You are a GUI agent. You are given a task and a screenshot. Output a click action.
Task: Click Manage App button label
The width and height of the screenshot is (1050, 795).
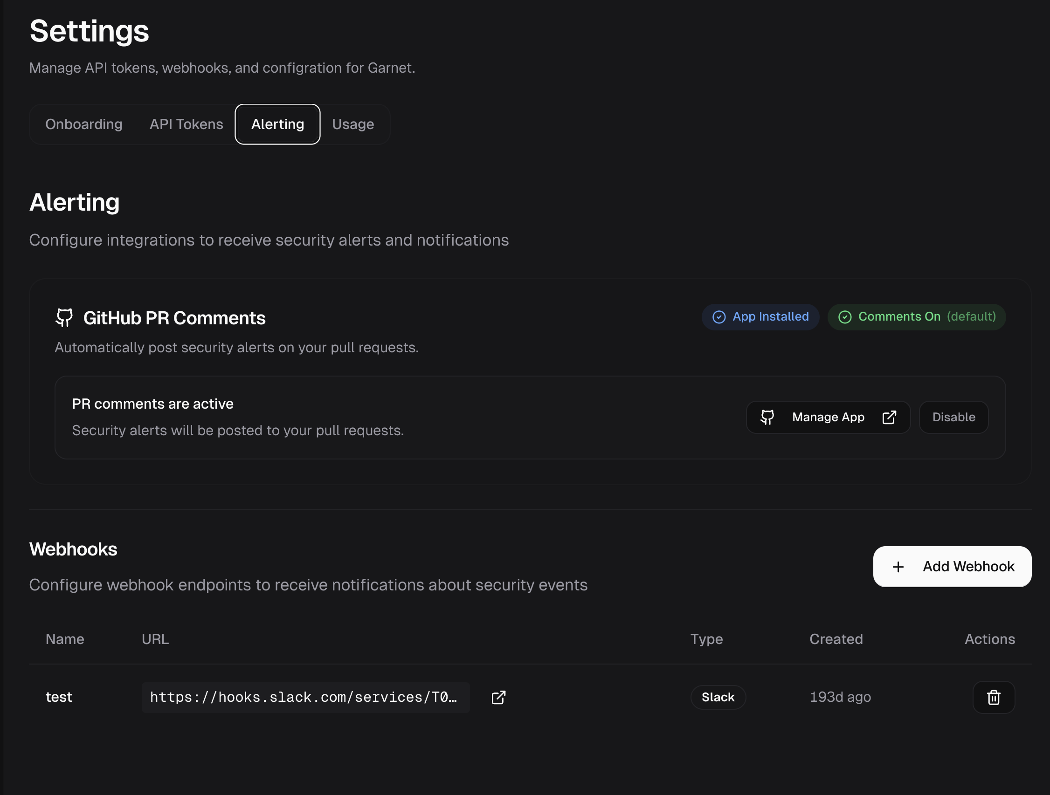pyautogui.click(x=828, y=417)
